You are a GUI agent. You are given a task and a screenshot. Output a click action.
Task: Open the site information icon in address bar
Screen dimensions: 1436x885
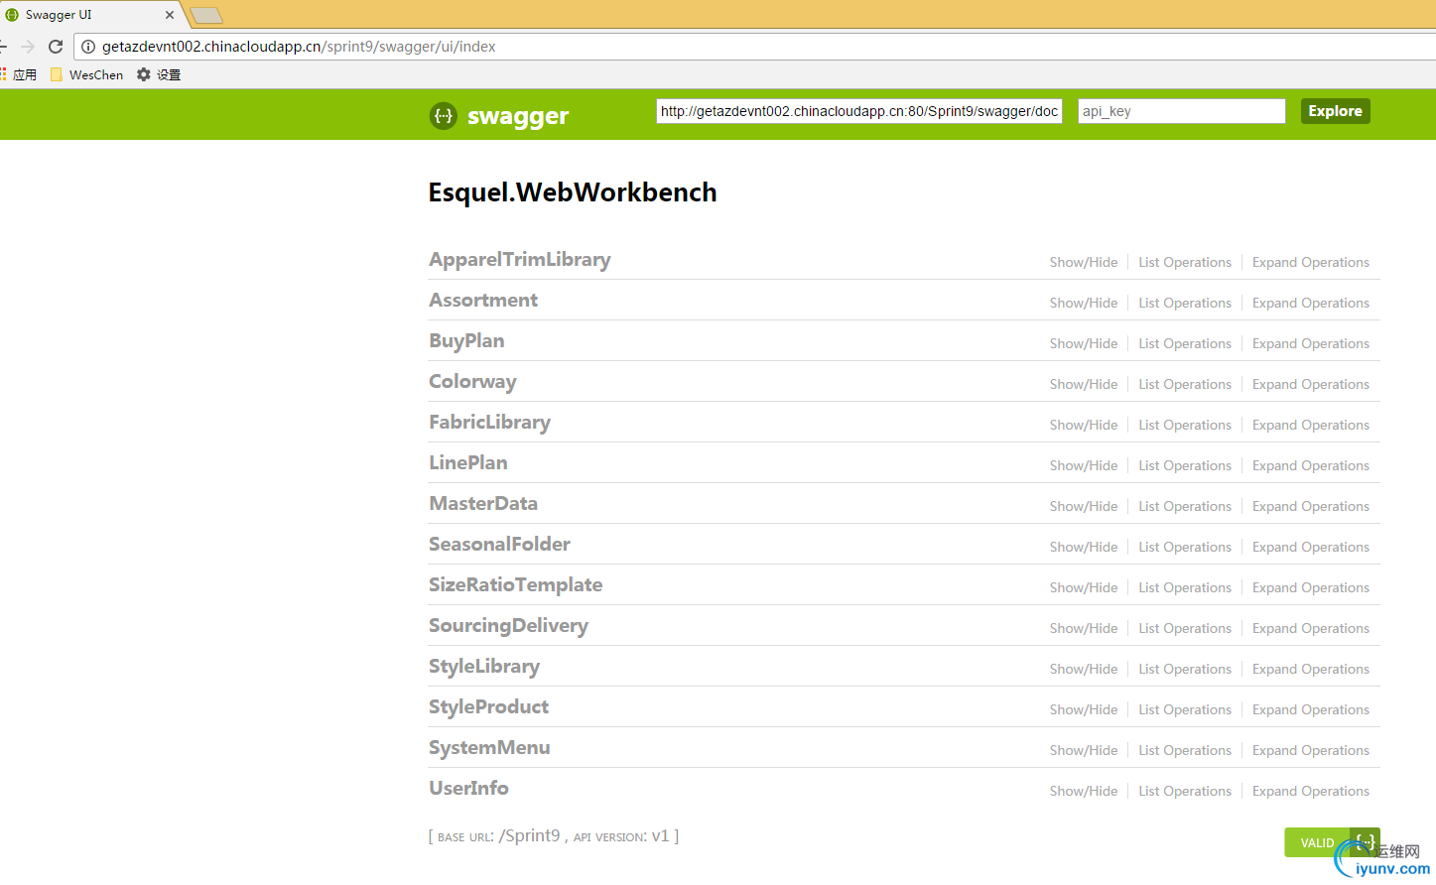point(88,47)
